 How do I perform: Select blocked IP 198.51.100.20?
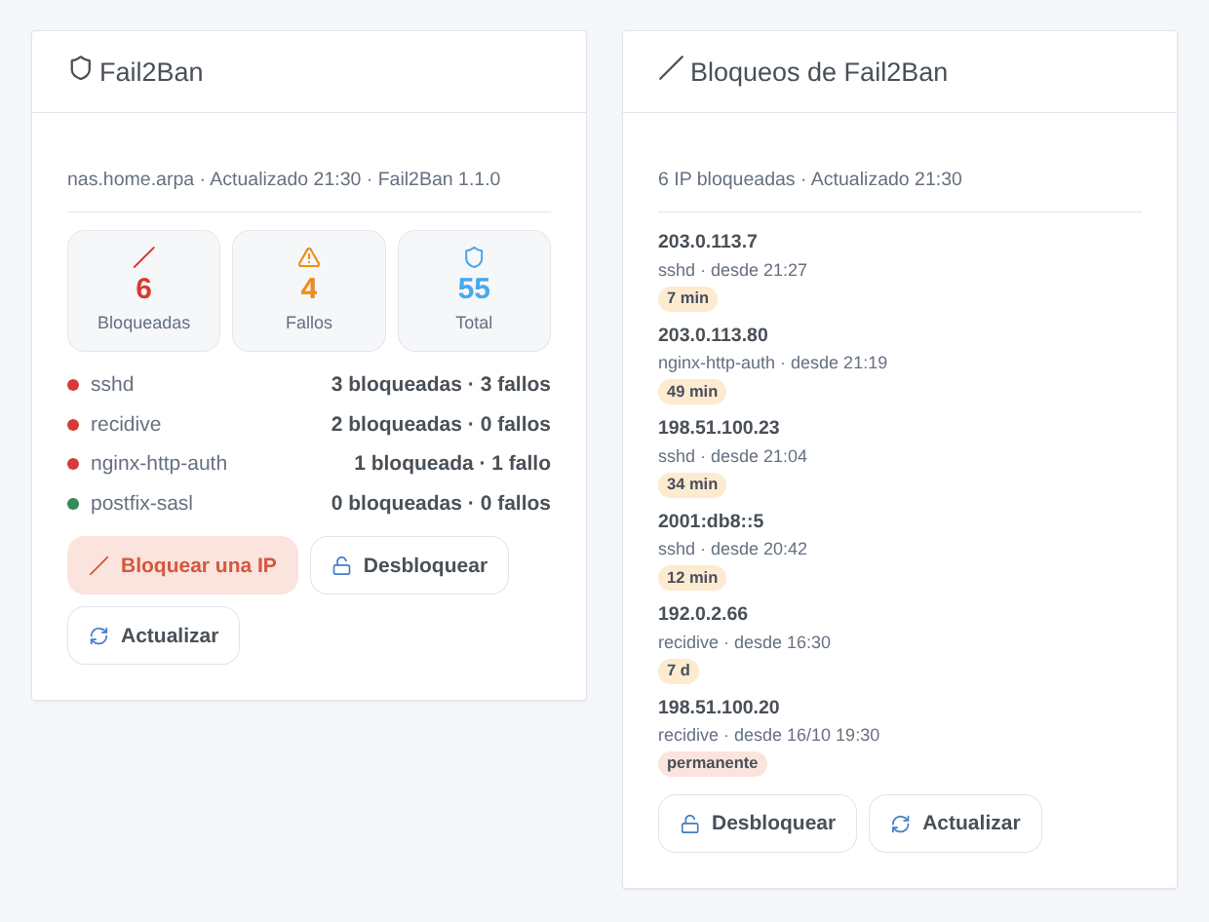pyautogui.click(x=719, y=708)
